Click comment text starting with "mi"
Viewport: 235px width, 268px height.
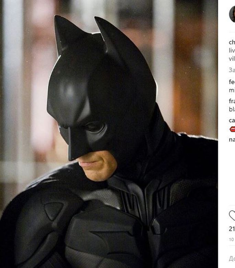click(232, 90)
